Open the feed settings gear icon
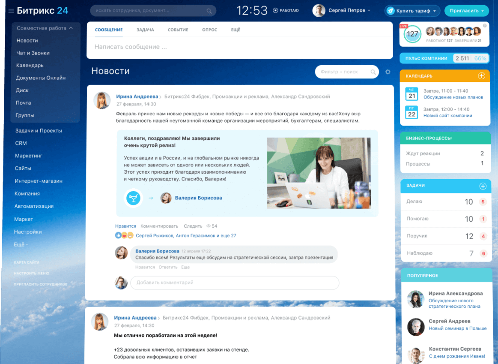The width and height of the screenshot is (498, 364). pos(388,72)
